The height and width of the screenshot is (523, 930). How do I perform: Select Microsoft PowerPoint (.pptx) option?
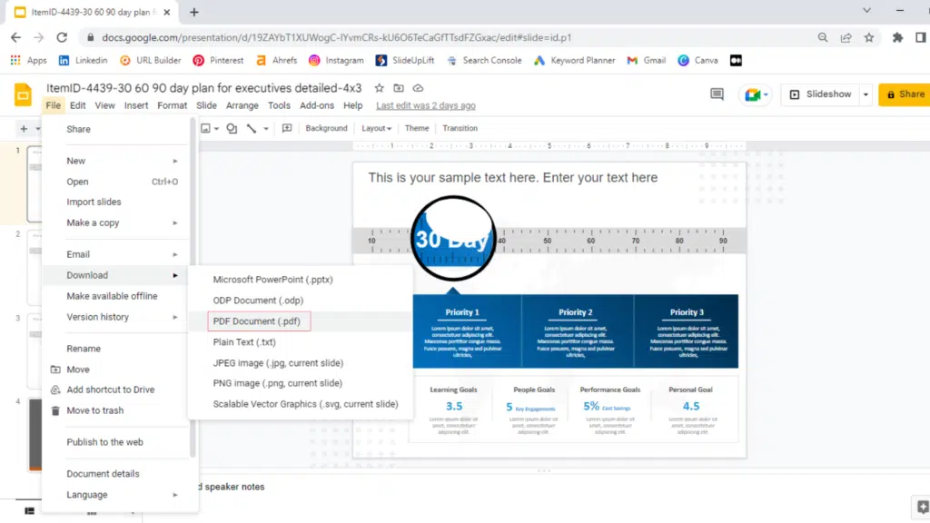(x=272, y=280)
